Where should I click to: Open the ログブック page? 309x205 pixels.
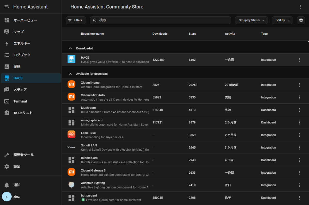[31, 55]
